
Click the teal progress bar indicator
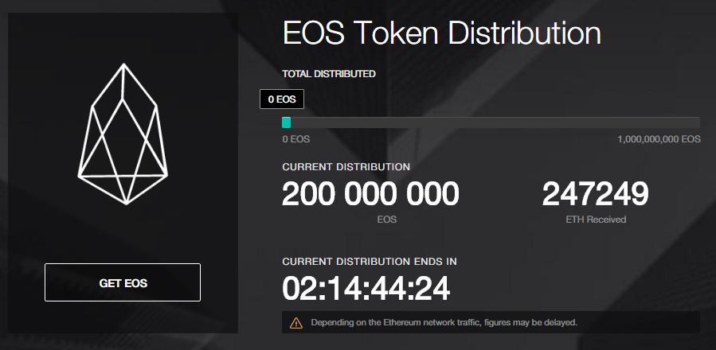[287, 122]
